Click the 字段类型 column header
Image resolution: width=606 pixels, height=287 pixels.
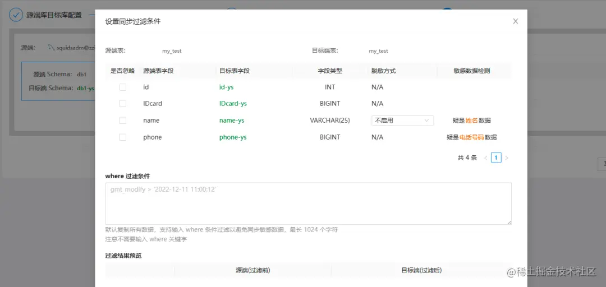330,71
